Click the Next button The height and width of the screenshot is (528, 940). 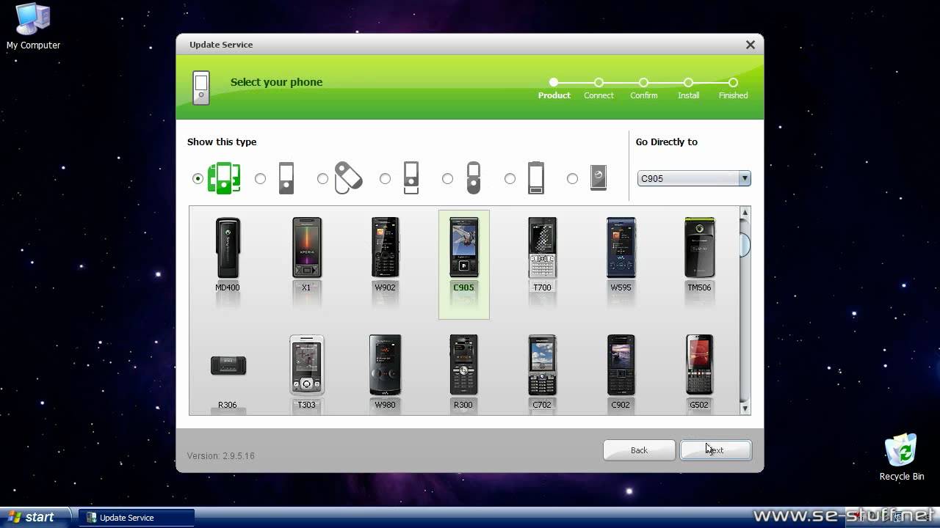[x=716, y=450]
